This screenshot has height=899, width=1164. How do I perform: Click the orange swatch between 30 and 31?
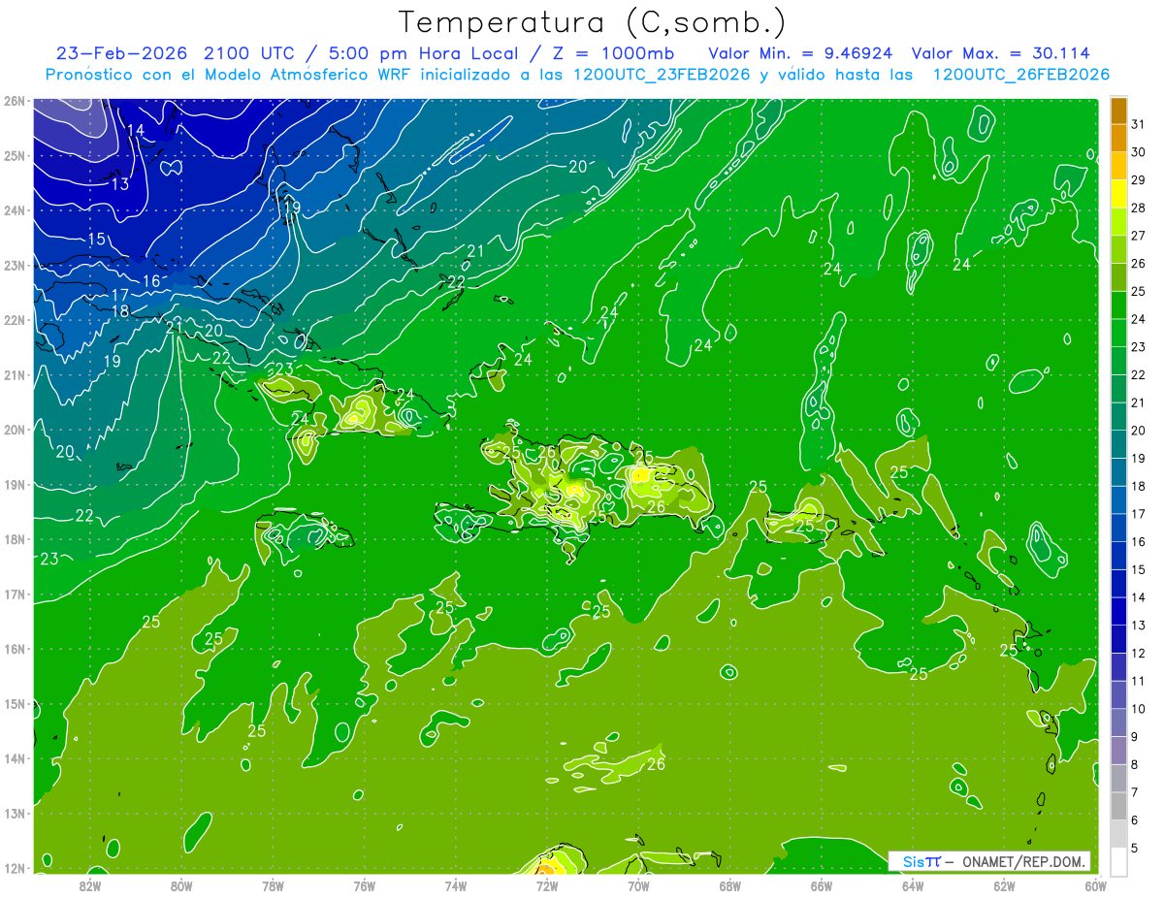(x=1118, y=139)
